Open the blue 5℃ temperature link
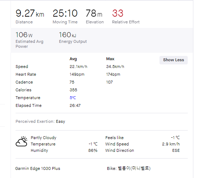The width and height of the screenshot is (199, 178). tap(73, 98)
